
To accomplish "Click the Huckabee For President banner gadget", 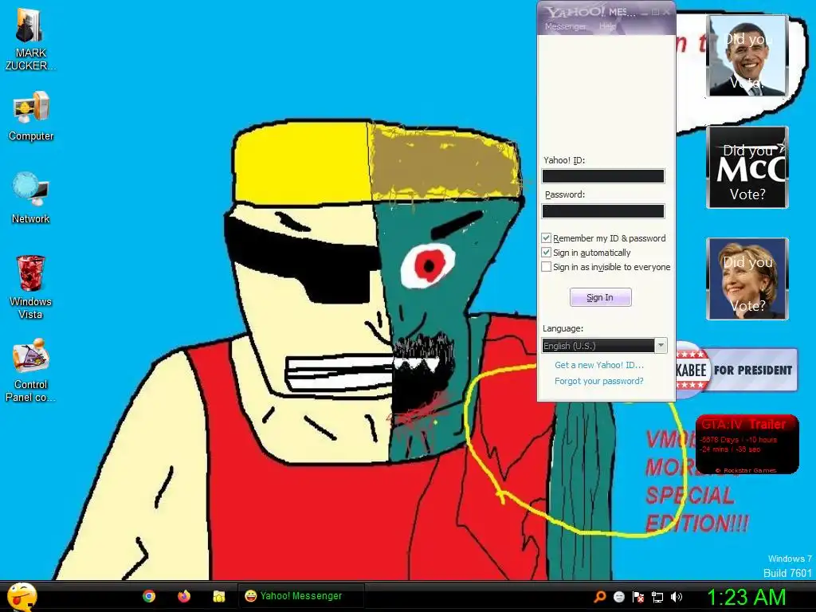I will 736,370.
